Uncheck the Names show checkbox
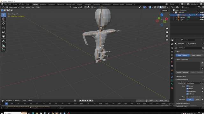 (187, 86)
